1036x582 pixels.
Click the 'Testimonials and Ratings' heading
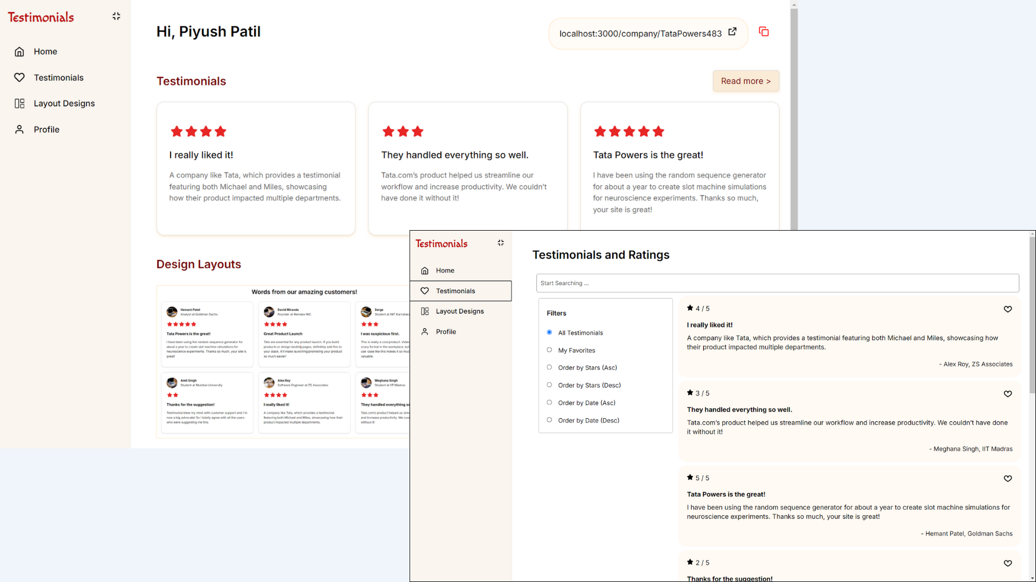tap(601, 255)
